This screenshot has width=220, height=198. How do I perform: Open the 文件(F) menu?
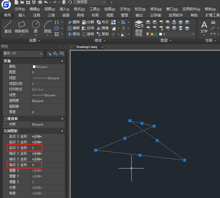20,9
